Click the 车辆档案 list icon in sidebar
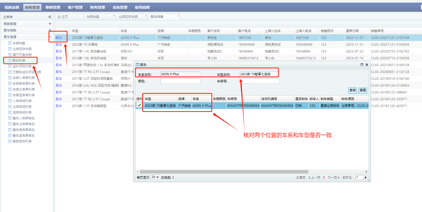This screenshot has width=422, height=212. click(10, 43)
